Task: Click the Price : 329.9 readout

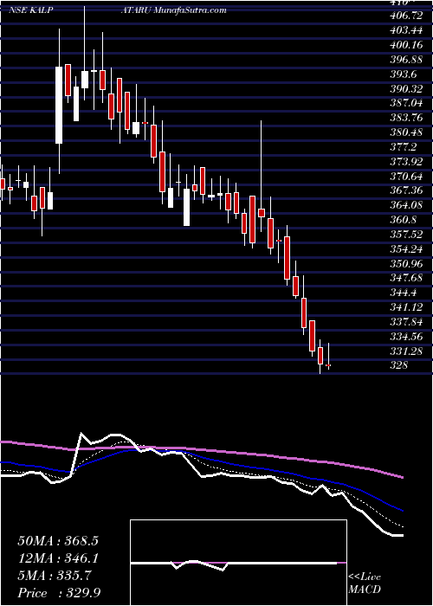Action: tap(59, 593)
